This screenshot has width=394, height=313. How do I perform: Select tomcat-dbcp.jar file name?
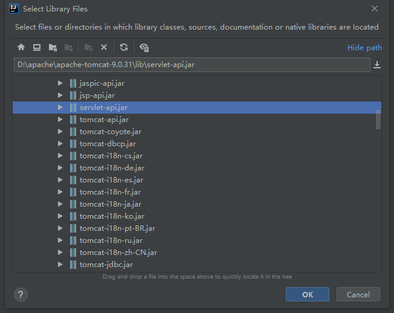point(108,143)
